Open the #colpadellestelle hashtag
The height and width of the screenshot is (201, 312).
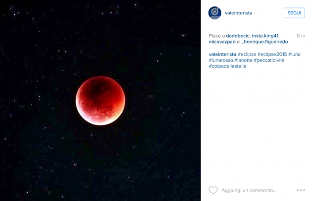[x=227, y=66]
